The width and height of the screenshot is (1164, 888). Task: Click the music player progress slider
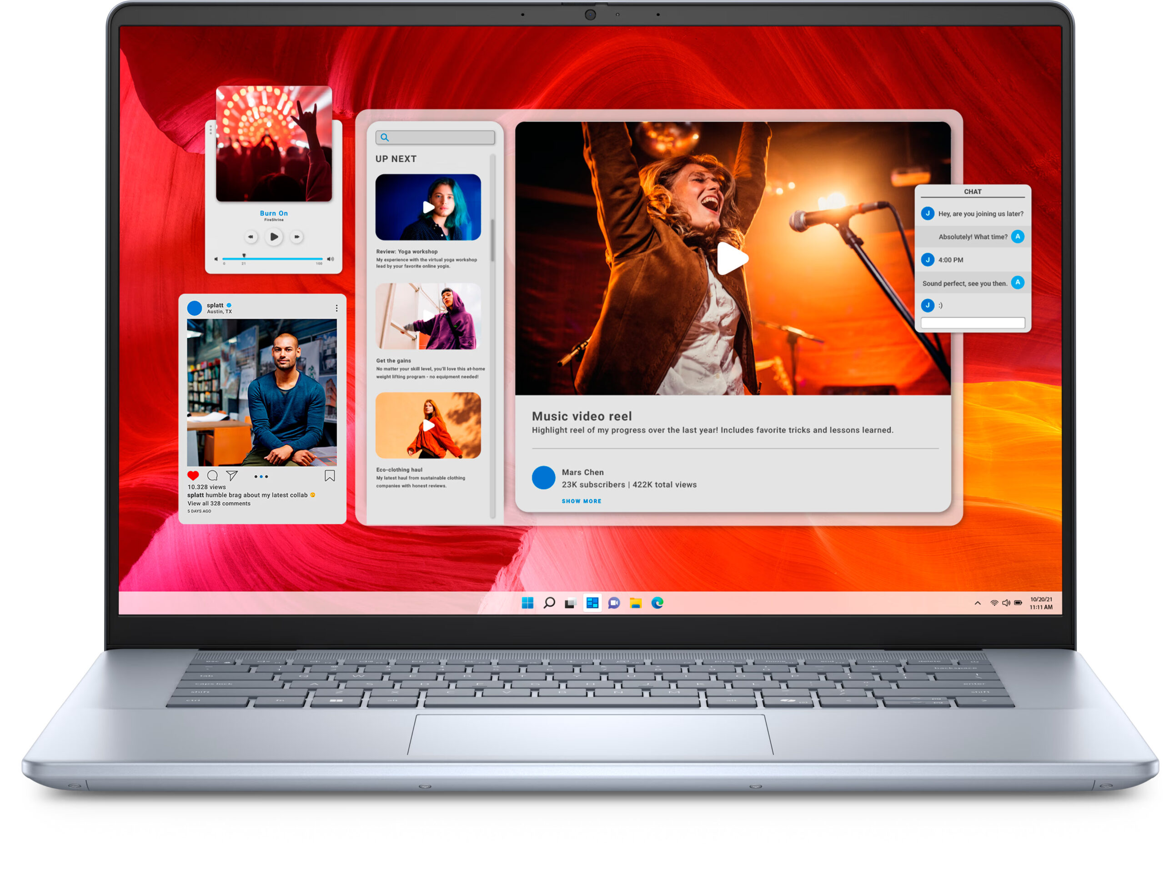(272, 258)
